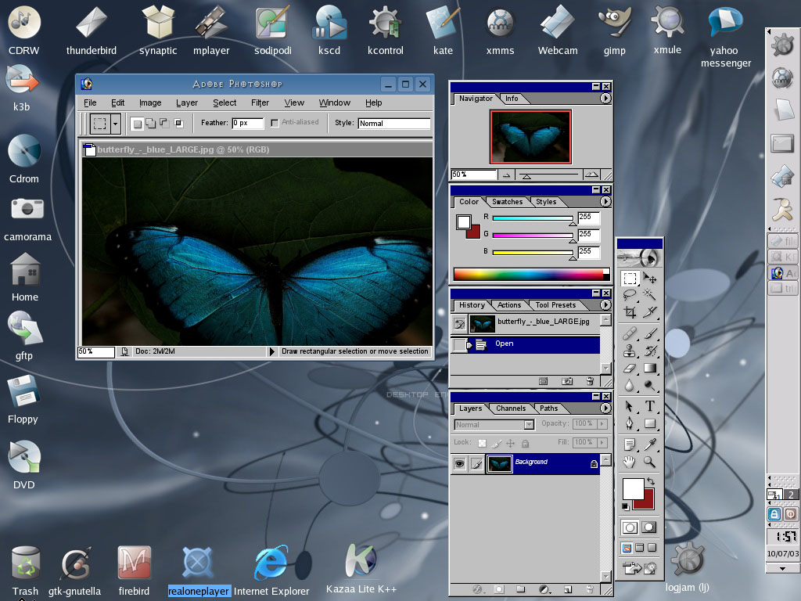This screenshot has height=601, width=801.
Task: Switch to the Channels tab
Action: pyautogui.click(x=511, y=408)
